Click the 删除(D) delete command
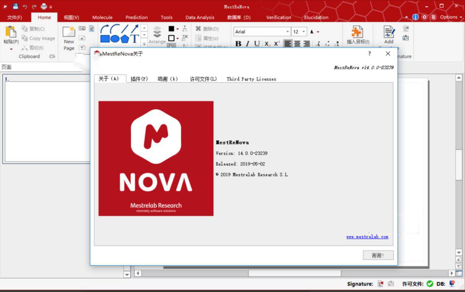This screenshot has width=465, height=292. (x=207, y=29)
